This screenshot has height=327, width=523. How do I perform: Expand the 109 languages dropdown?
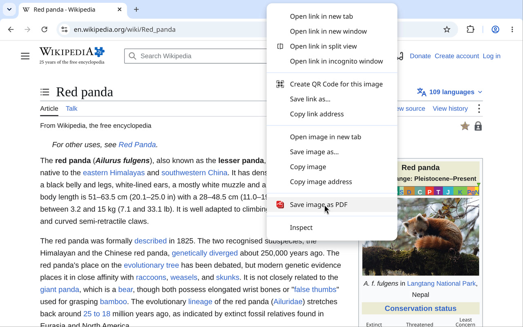(x=449, y=92)
